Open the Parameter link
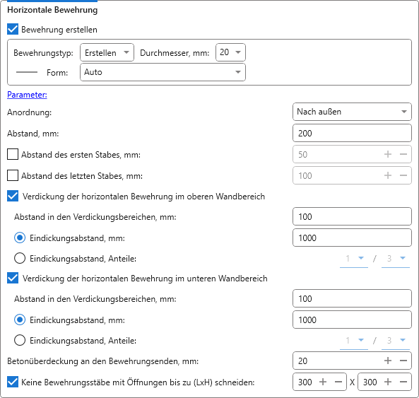Screen dimensions: 419x398 (27, 95)
